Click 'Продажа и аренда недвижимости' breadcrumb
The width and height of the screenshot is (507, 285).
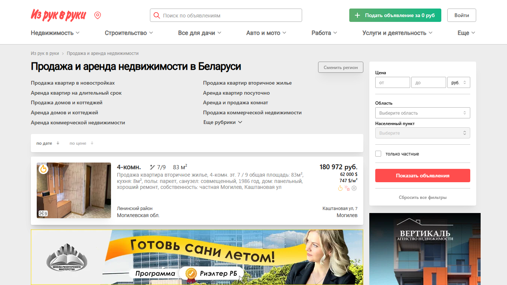pos(103,53)
